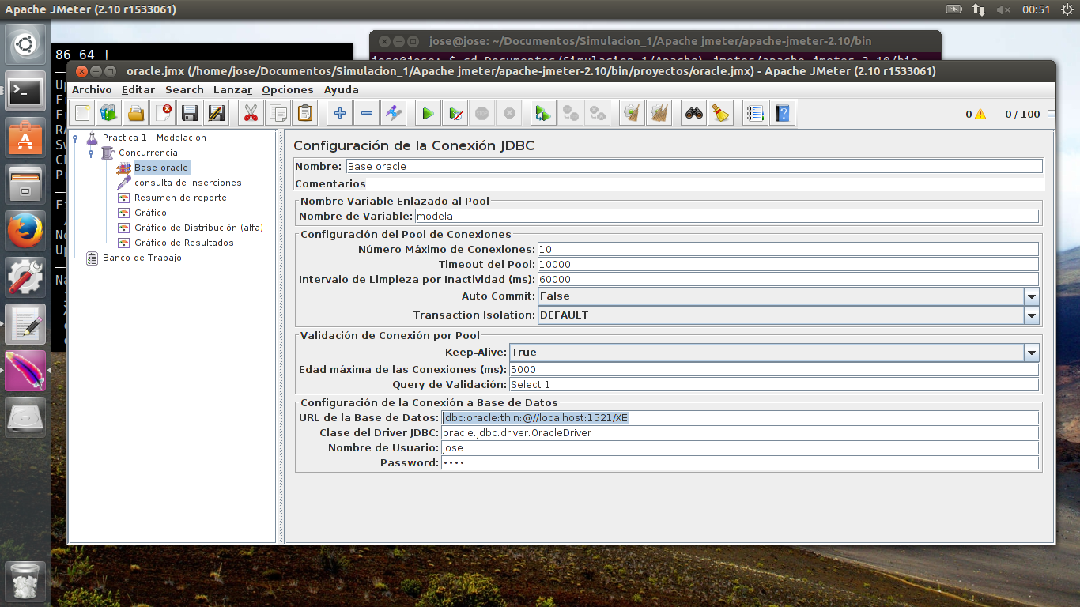Open the Auto Commit dropdown
The image size is (1080, 607).
[x=1031, y=296]
